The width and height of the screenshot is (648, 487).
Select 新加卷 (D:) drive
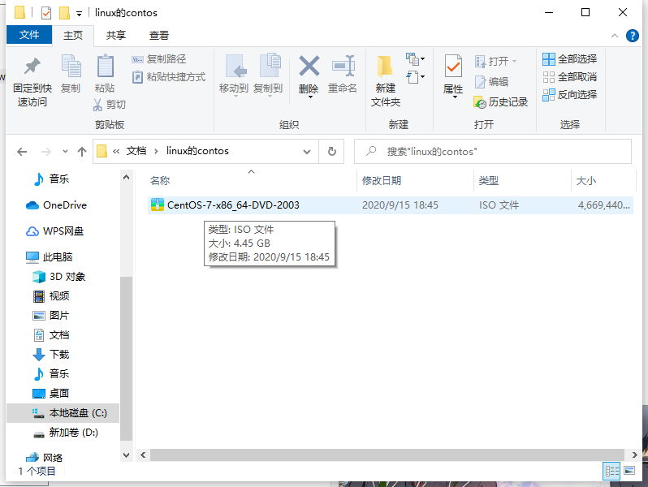[x=65, y=433]
